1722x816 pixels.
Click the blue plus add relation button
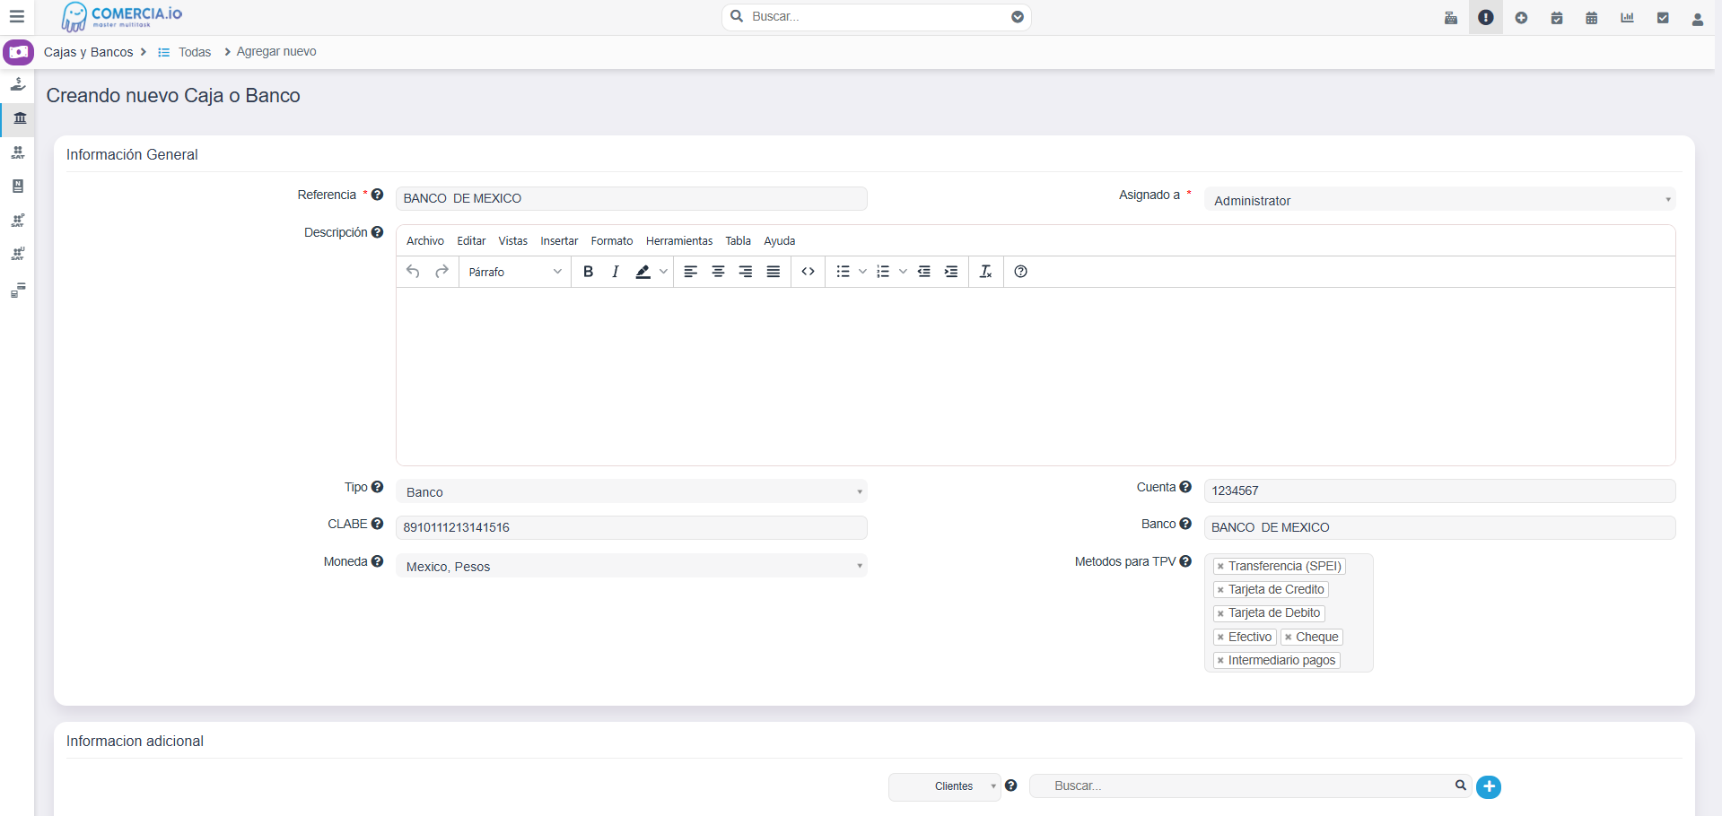coord(1489,786)
